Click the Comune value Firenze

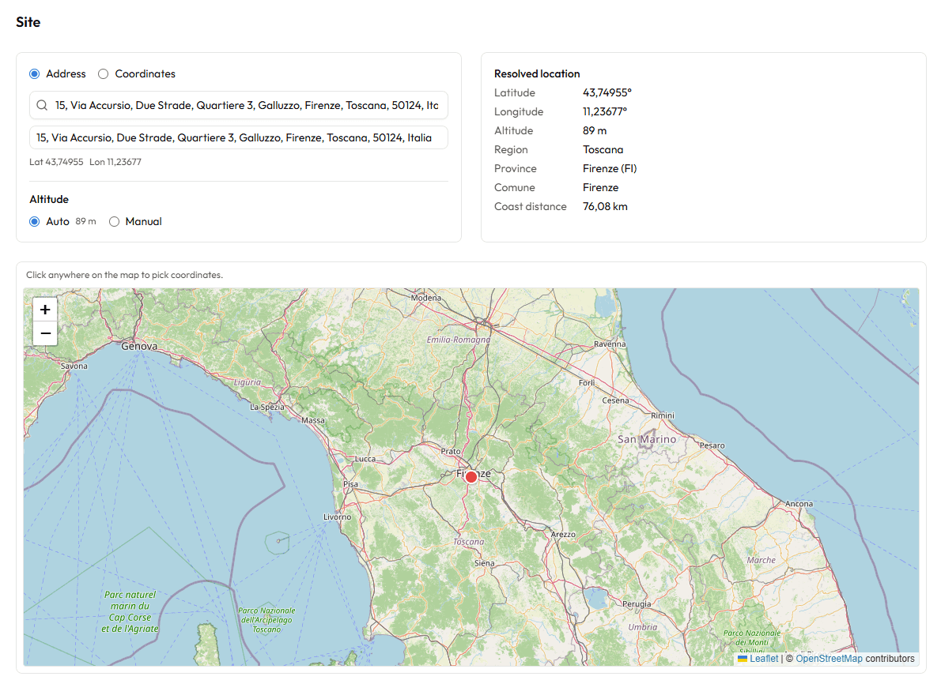point(601,188)
